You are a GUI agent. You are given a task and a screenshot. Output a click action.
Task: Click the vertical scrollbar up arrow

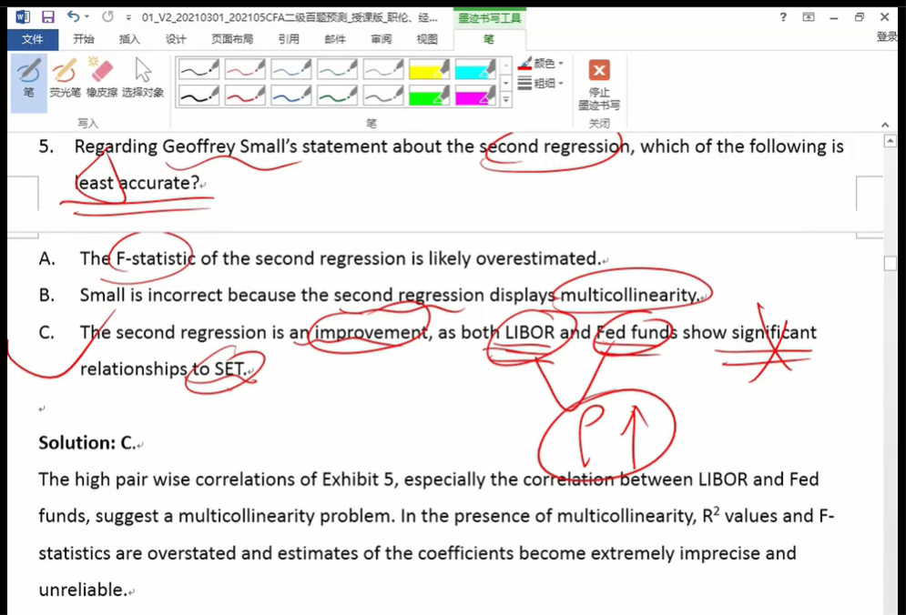click(891, 142)
